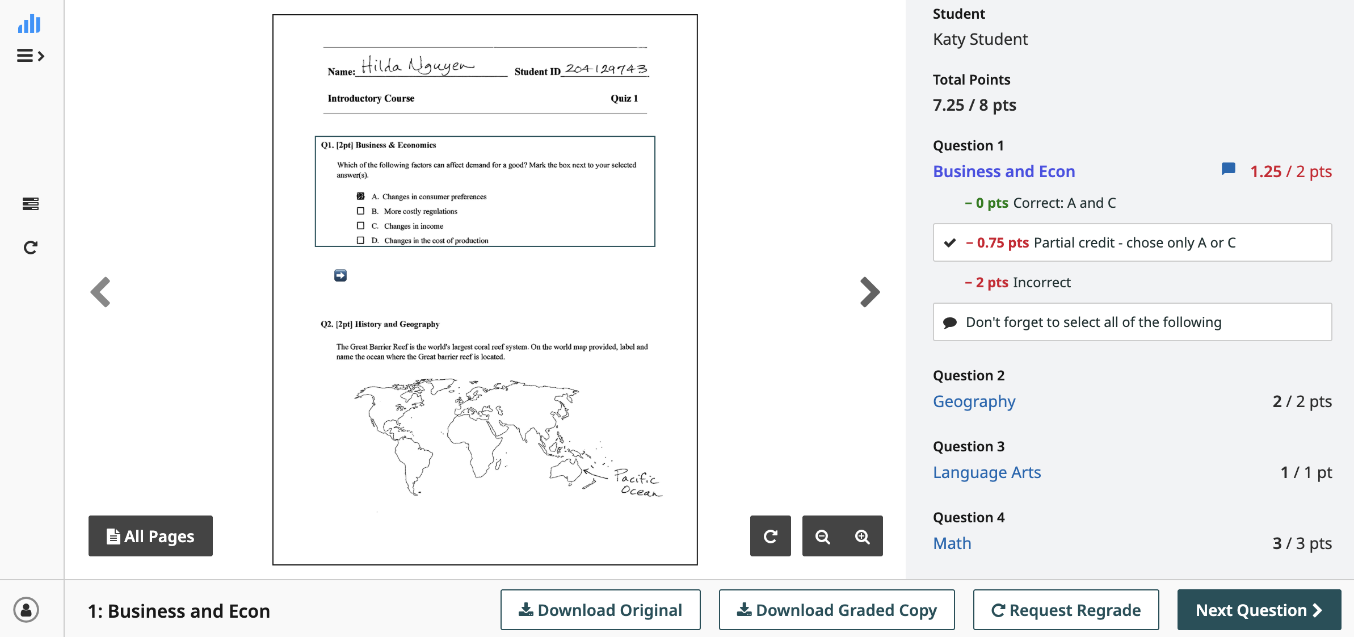The image size is (1354, 637).
Task: Open the Math question link
Action: pyautogui.click(x=952, y=543)
